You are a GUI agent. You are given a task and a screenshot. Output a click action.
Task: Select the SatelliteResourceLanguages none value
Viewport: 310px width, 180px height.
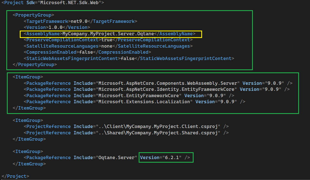(107, 46)
